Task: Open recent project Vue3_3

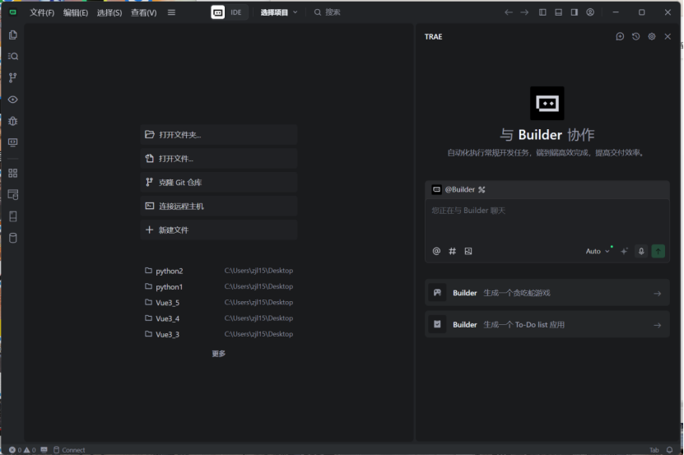Action: [x=219, y=334]
